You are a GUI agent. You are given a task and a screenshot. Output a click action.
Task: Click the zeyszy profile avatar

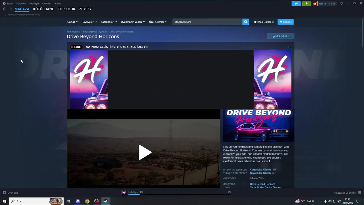pos(315,3)
